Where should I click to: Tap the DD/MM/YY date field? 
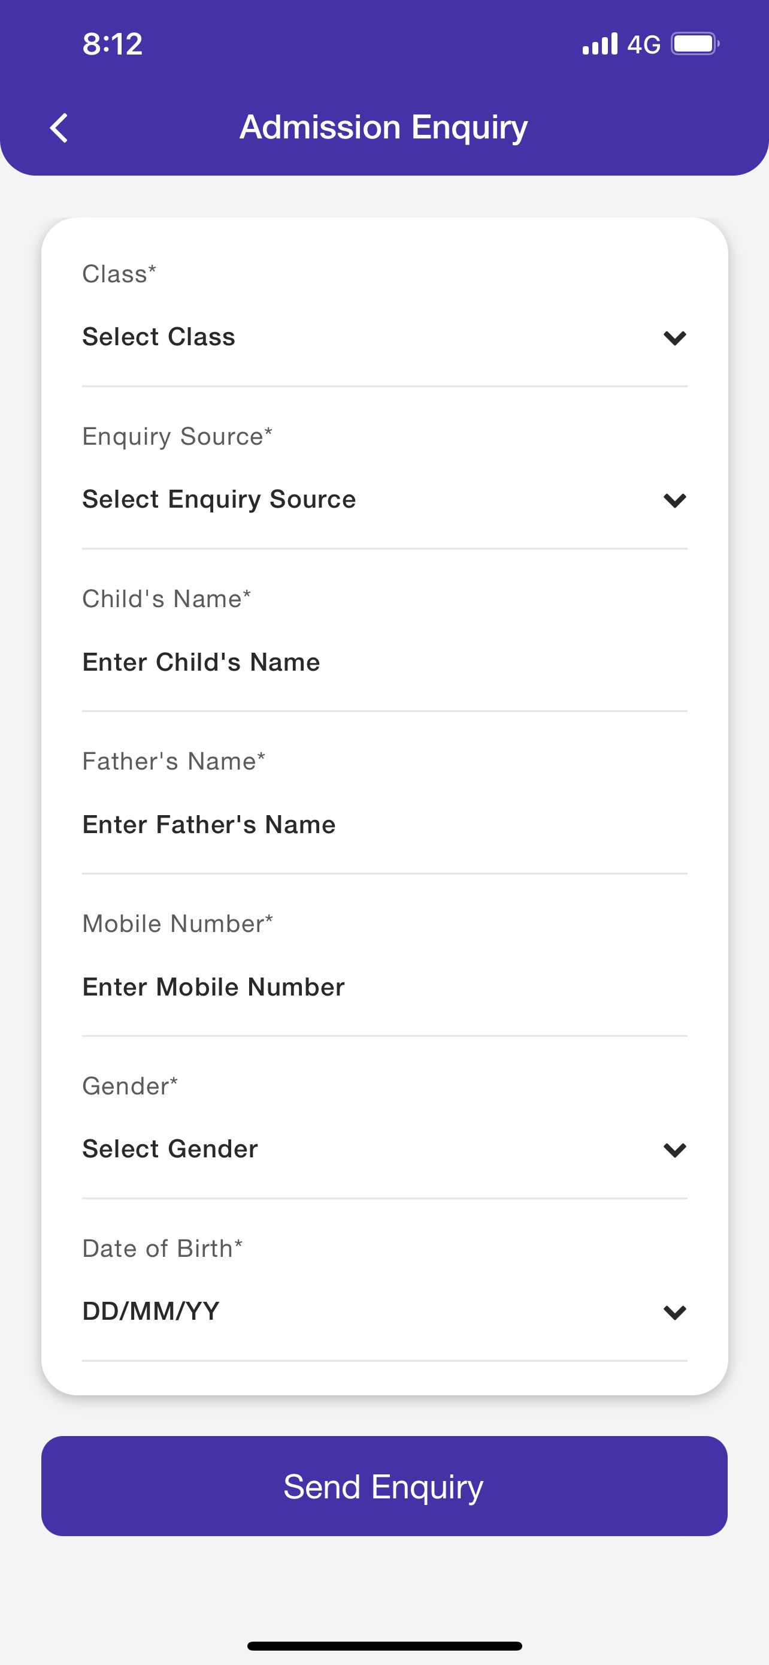point(151,1311)
